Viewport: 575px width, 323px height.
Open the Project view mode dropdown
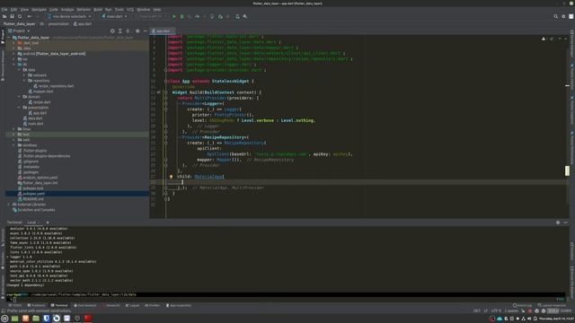19,31
